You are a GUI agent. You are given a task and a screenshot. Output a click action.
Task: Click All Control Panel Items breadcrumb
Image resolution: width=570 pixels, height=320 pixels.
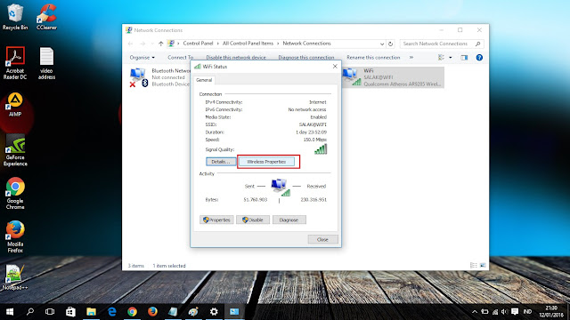point(248,44)
